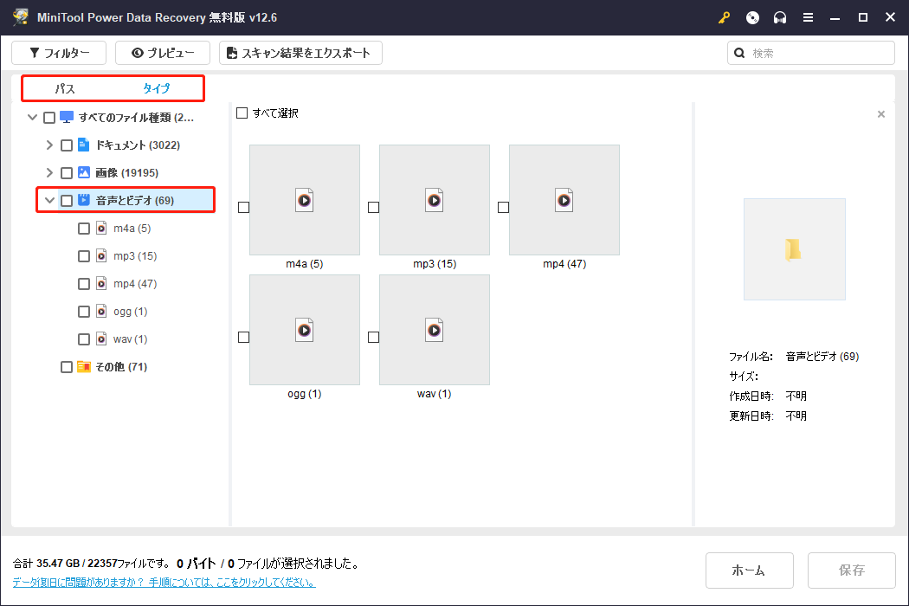Screen dimensions: 909x606
Task: Click the file icon beside m4a (5) in tree
Action: pyautogui.click(x=101, y=228)
